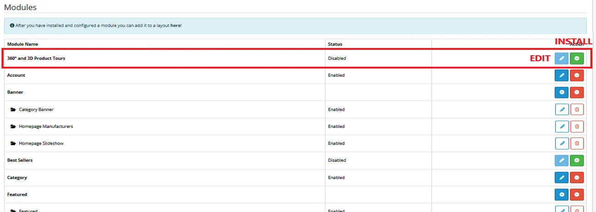596x212 pixels.
Task: Click green install button for 360° Product Tours
Action: (x=577, y=58)
